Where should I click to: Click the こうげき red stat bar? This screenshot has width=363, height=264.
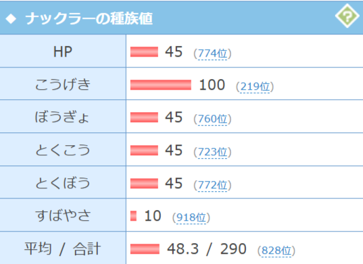(161, 85)
